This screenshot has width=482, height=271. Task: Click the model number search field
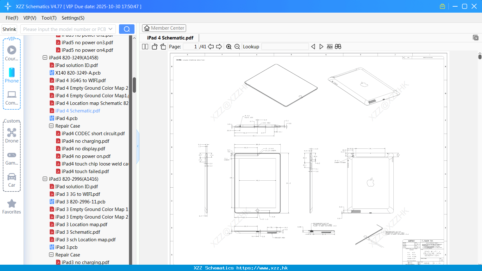tap(68, 29)
